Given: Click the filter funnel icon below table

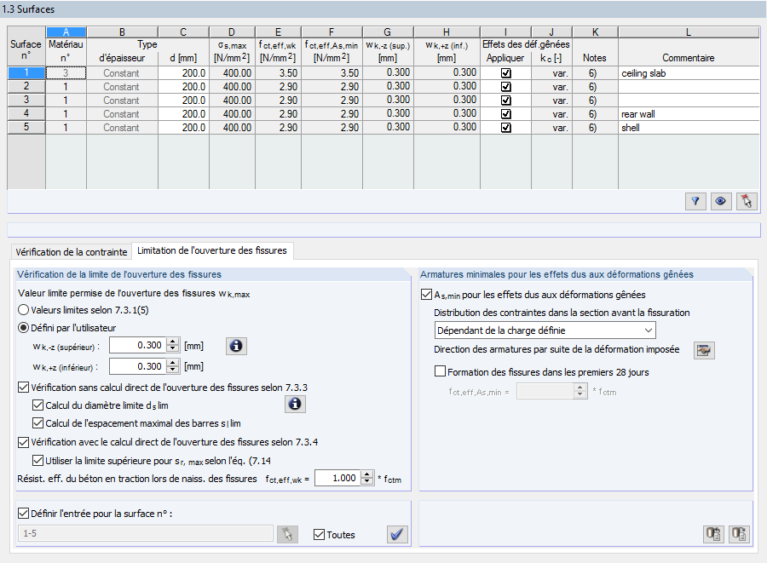Looking at the screenshot, I should pyautogui.click(x=695, y=201).
